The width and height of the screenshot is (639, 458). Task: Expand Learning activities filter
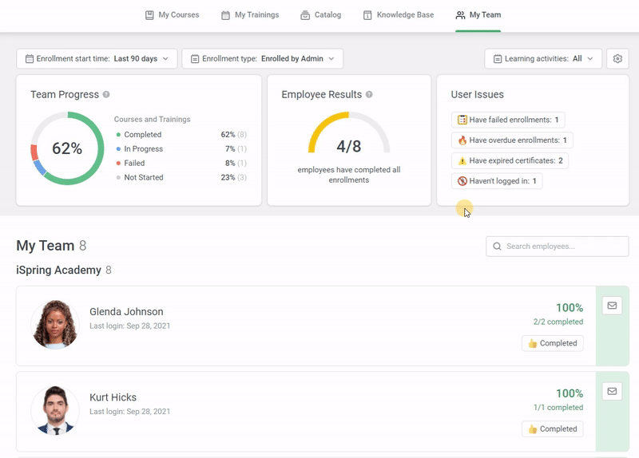tap(543, 58)
